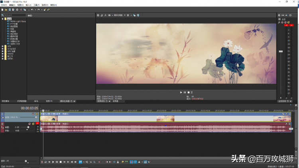Open the 文件 menu
The width and height of the screenshot is (299, 168).
(x=3, y=5)
